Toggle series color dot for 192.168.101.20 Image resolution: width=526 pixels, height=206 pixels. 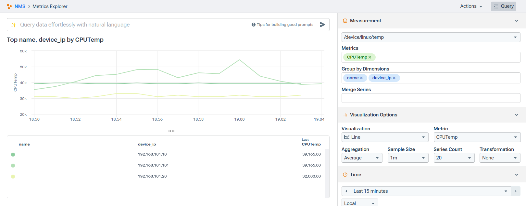13,177
